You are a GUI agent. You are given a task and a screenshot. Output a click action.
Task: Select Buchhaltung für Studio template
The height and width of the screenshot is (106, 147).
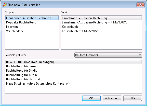(73, 71)
